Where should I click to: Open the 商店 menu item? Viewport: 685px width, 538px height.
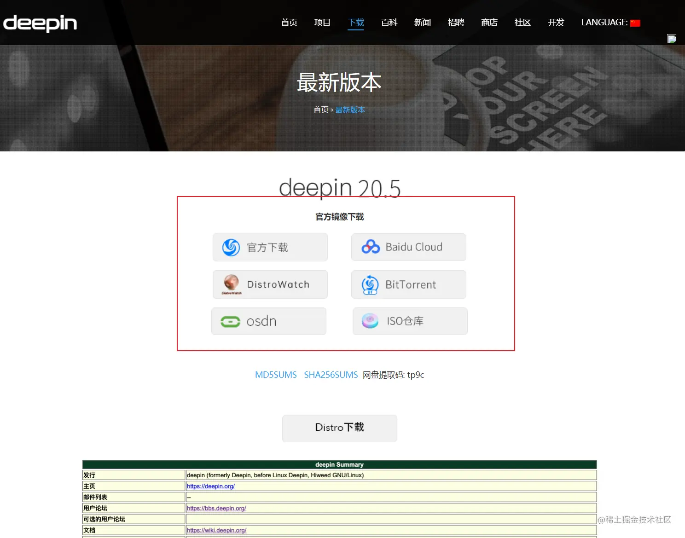[x=489, y=23]
